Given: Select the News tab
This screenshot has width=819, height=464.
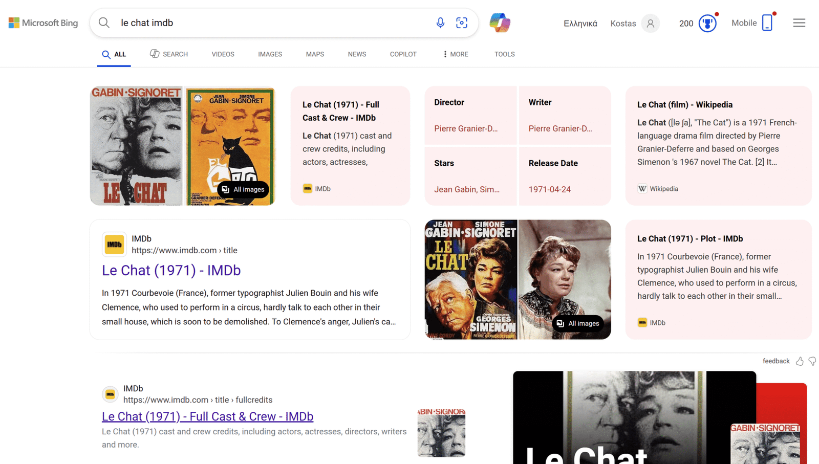Looking at the screenshot, I should [357, 54].
